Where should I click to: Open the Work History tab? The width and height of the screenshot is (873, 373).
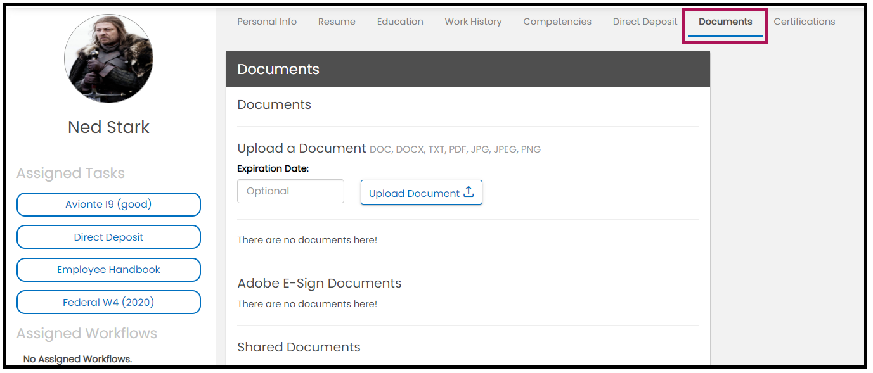click(x=473, y=22)
